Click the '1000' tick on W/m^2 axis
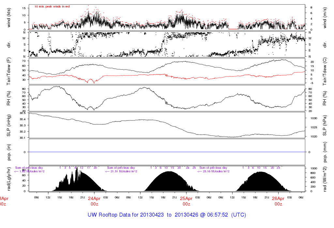Viewport: 334px width, 228px height. 314,168
